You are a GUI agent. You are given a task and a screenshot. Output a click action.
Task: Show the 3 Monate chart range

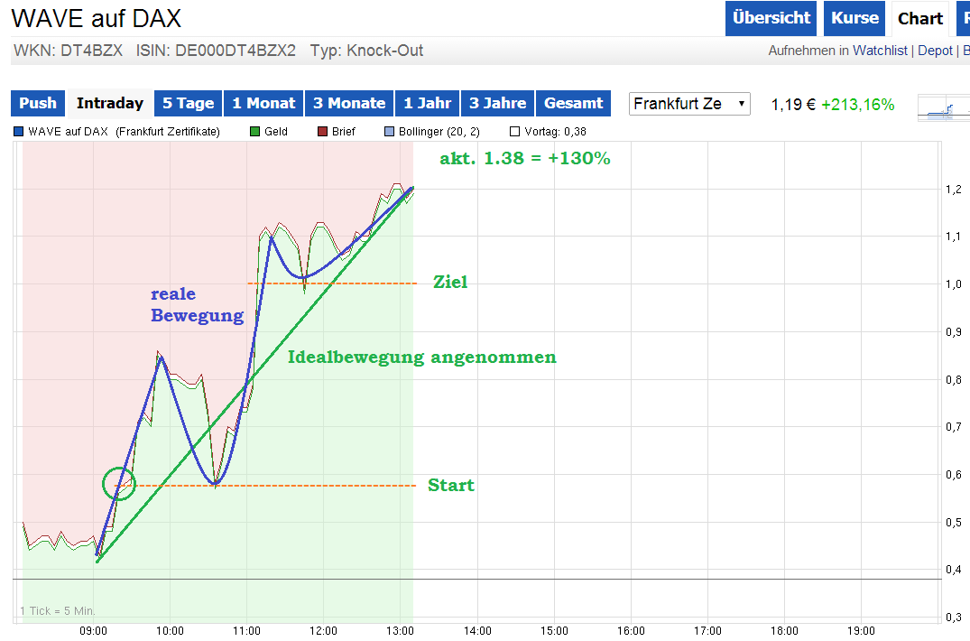tap(349, 103)
